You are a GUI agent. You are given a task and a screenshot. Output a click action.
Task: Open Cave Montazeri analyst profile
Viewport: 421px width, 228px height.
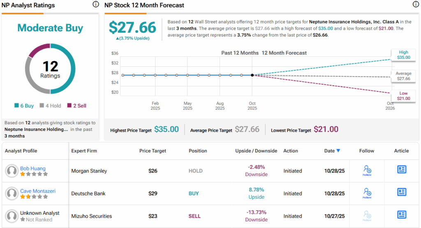click(39, 191)
